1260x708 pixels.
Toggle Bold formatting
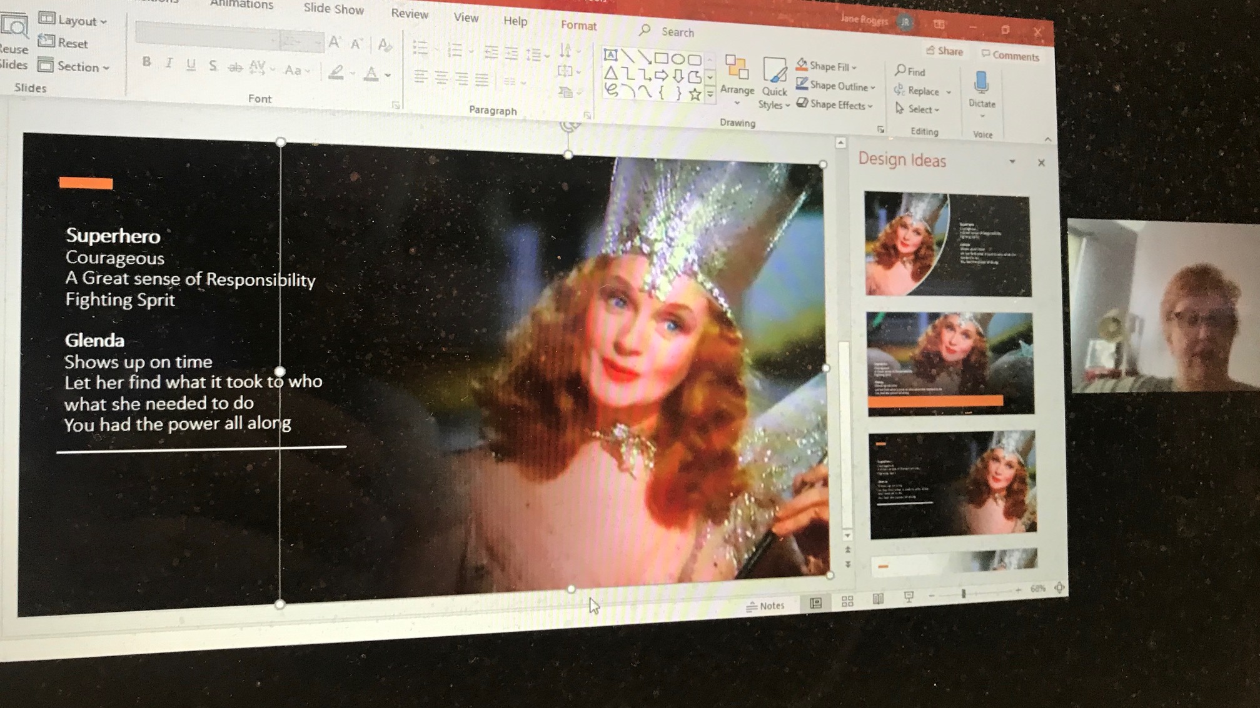(x=146, y=62)
